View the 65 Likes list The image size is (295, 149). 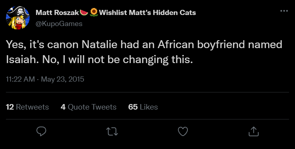pos(143,107)
